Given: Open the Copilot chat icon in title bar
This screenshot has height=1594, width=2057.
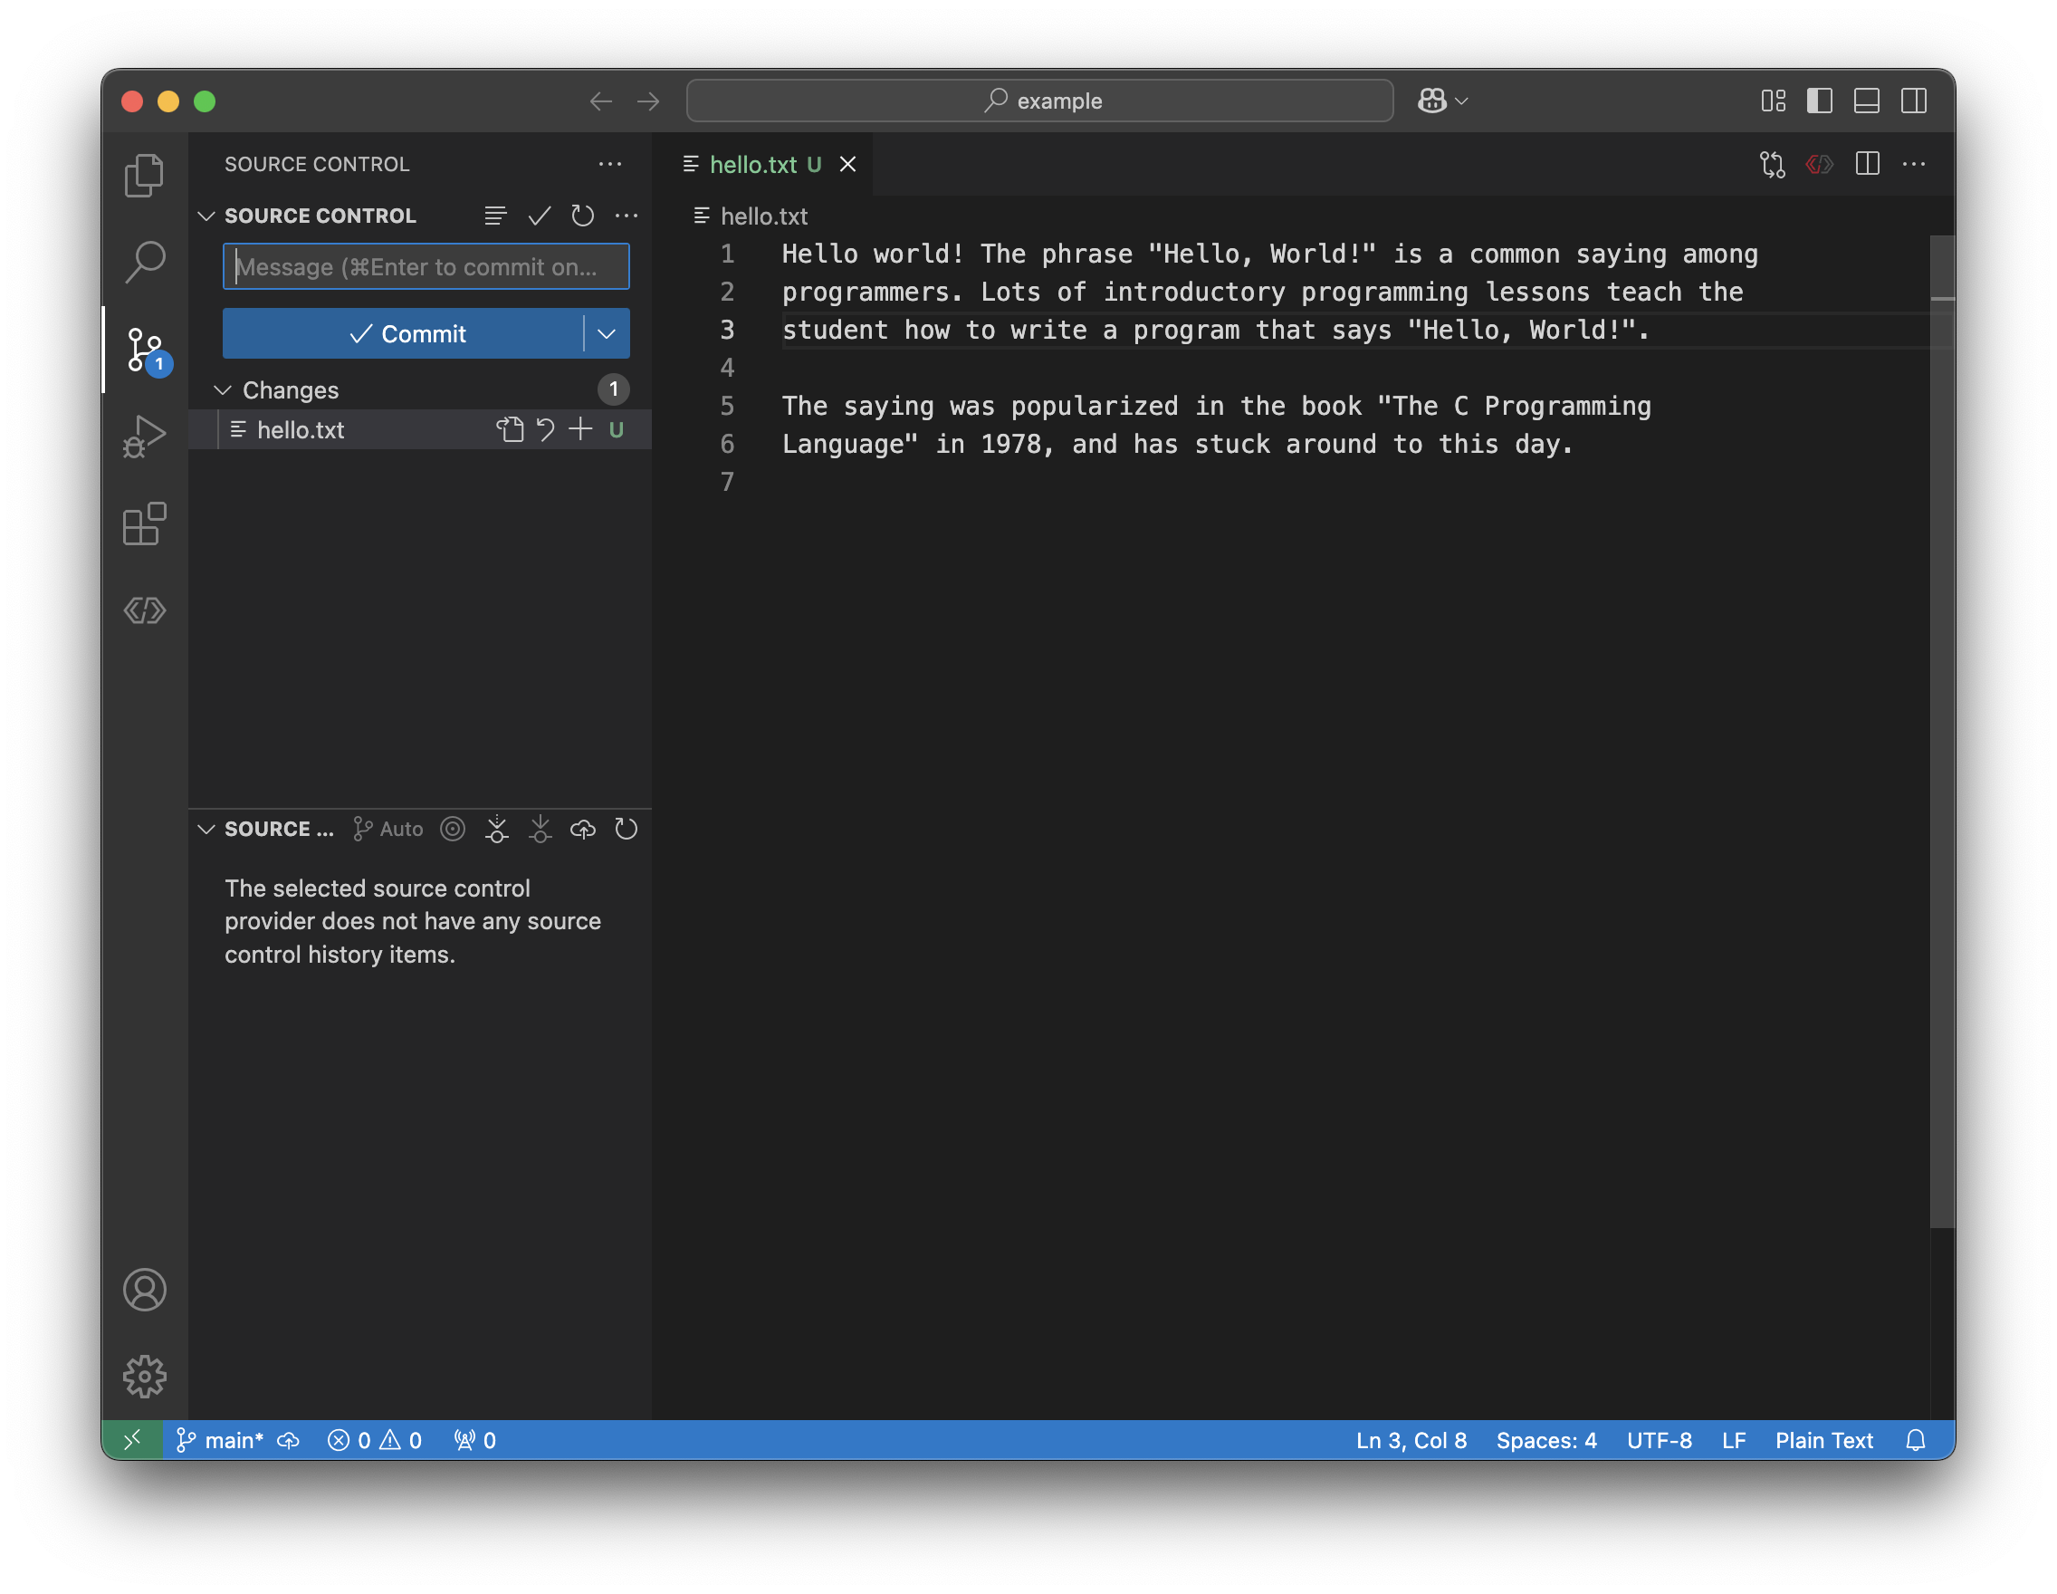Looking at the screenshot, I should [1431, 101].
